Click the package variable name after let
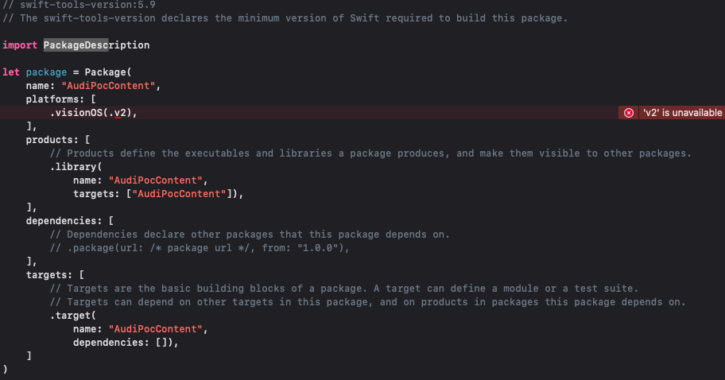The width and height of the screenshot is (725, 380). (x=46, y=72)
